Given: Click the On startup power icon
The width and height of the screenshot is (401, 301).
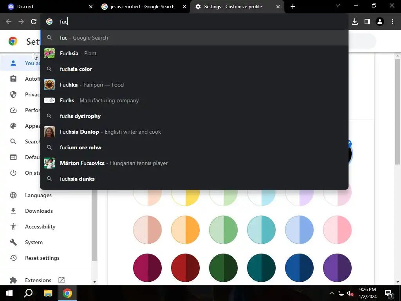Looking at the screenshot, I should click(x=13, y=173).
